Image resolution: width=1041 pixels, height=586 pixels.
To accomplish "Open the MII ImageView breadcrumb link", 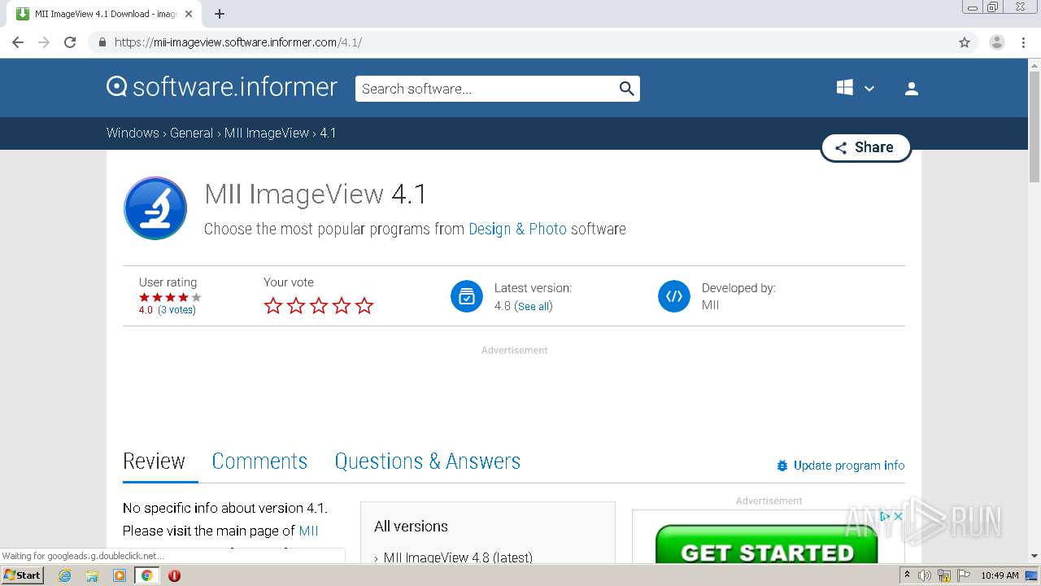I will (x=267, y=133).
